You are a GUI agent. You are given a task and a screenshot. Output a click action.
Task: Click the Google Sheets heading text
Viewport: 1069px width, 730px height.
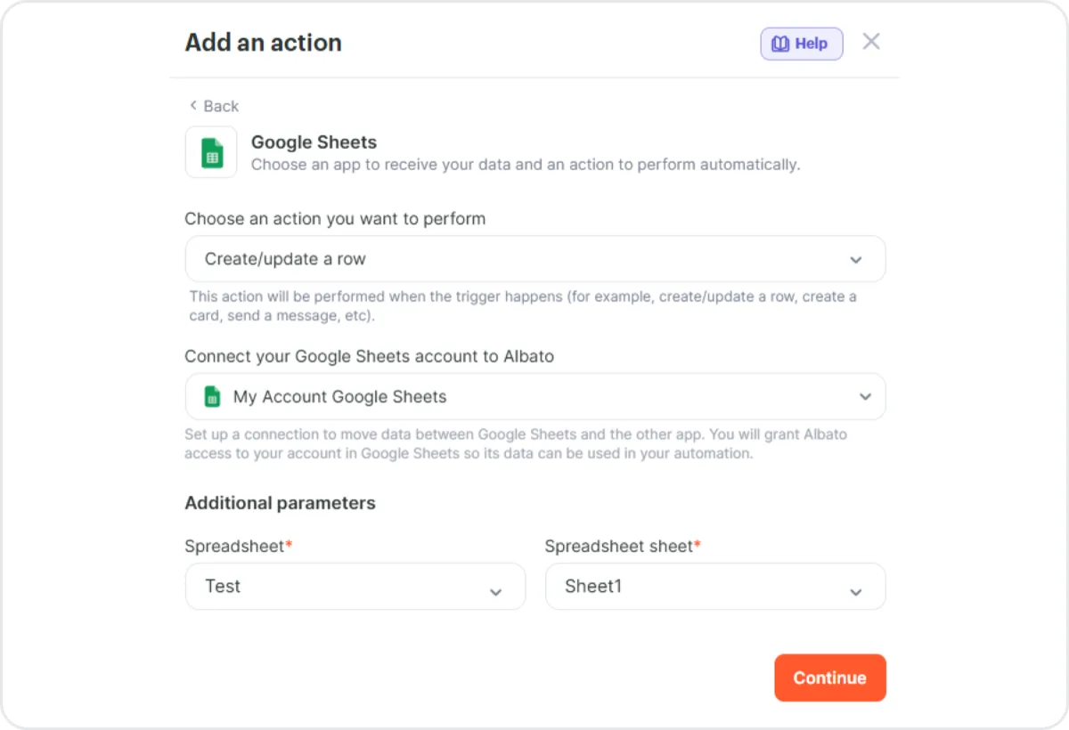(314, 142)
